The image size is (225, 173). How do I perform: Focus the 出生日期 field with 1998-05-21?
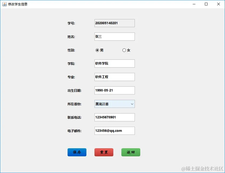[114, 90]
